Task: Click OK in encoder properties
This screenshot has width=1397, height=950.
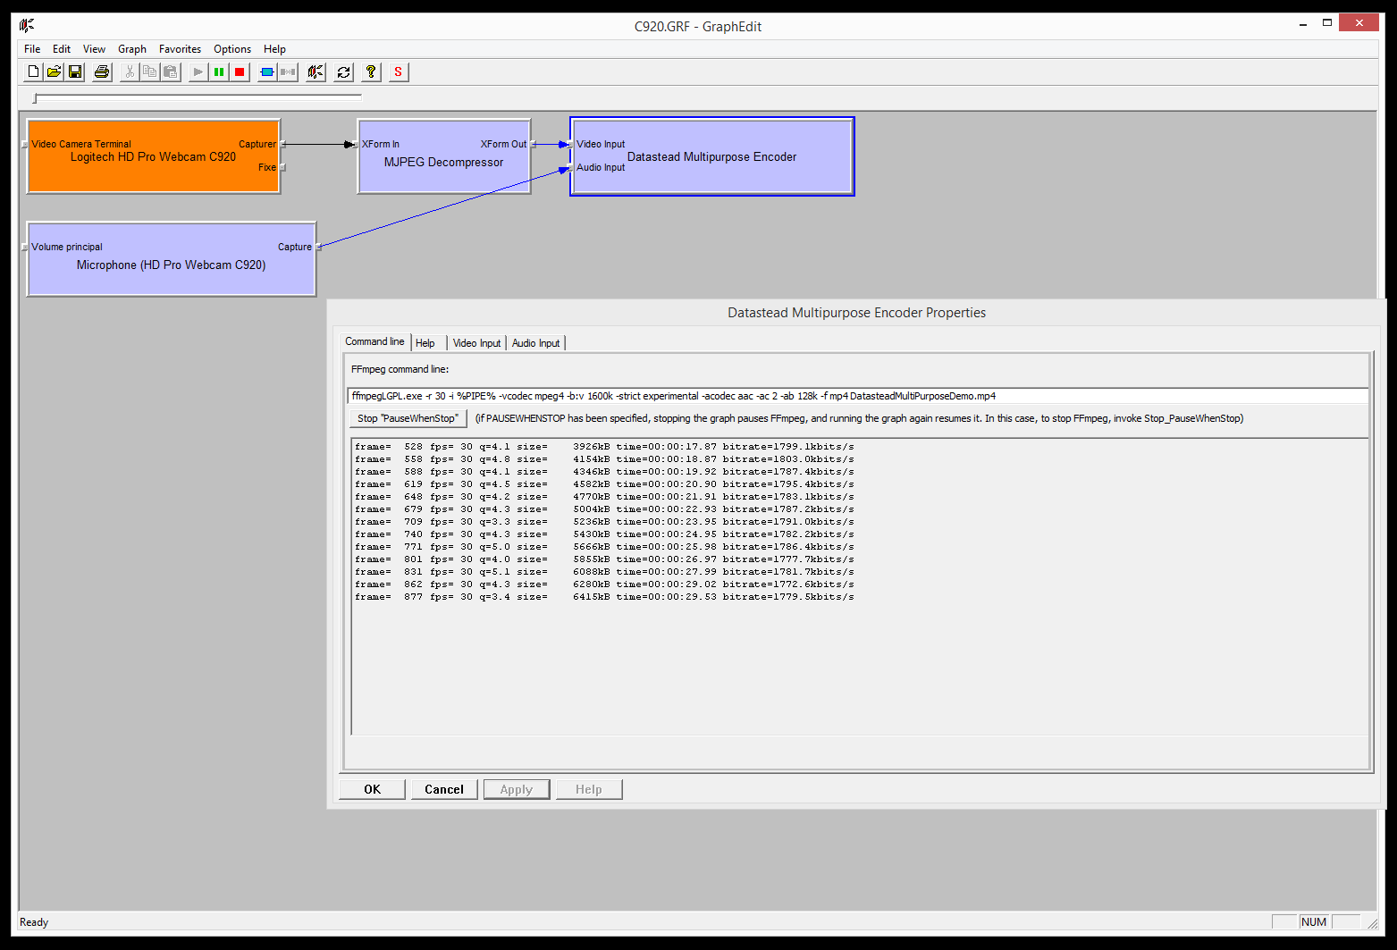Action: [372, 789]
